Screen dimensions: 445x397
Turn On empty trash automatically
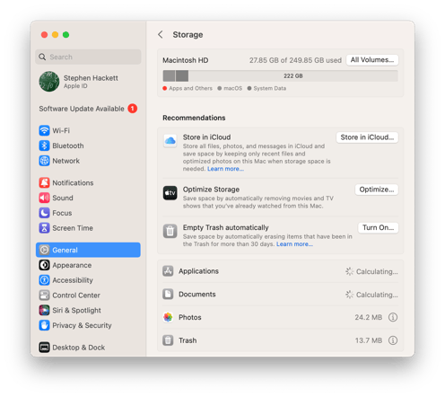coord(378,227)
